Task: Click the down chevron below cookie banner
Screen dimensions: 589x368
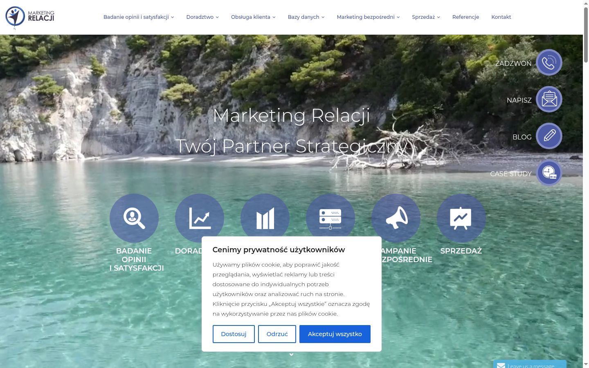Action: [x=291, y=355]
